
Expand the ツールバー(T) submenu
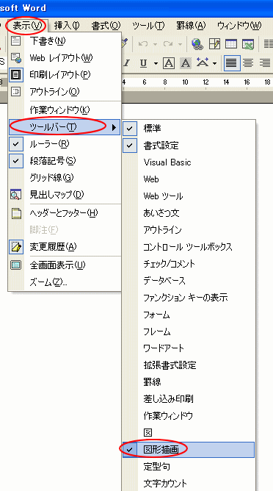click(64, 127)
